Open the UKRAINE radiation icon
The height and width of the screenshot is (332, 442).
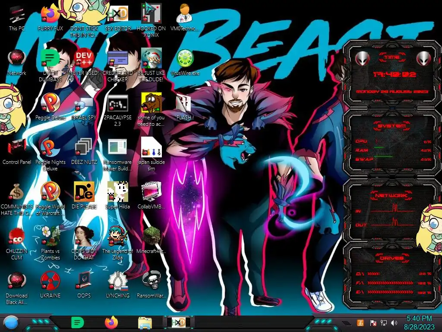(x=50, y=285)
